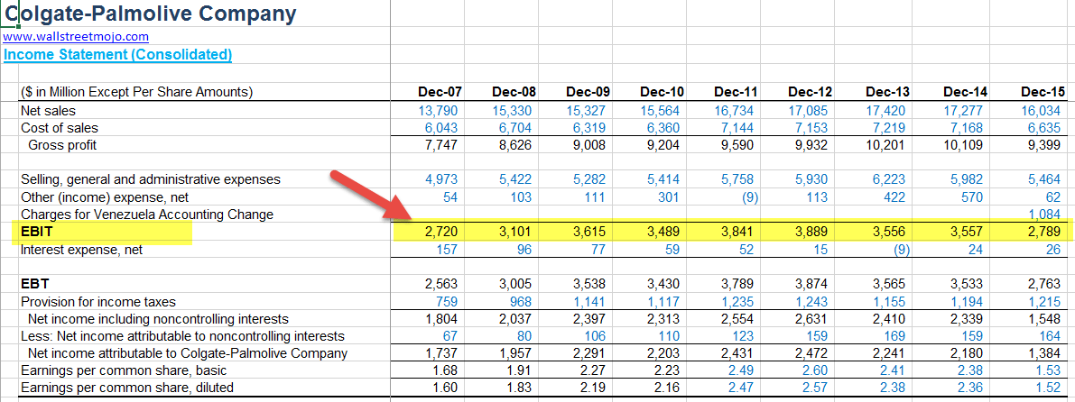Screen dimensions: 1075x402
Task: Click Earnings per common share, basic label
Action: click(x=124, y=370)
